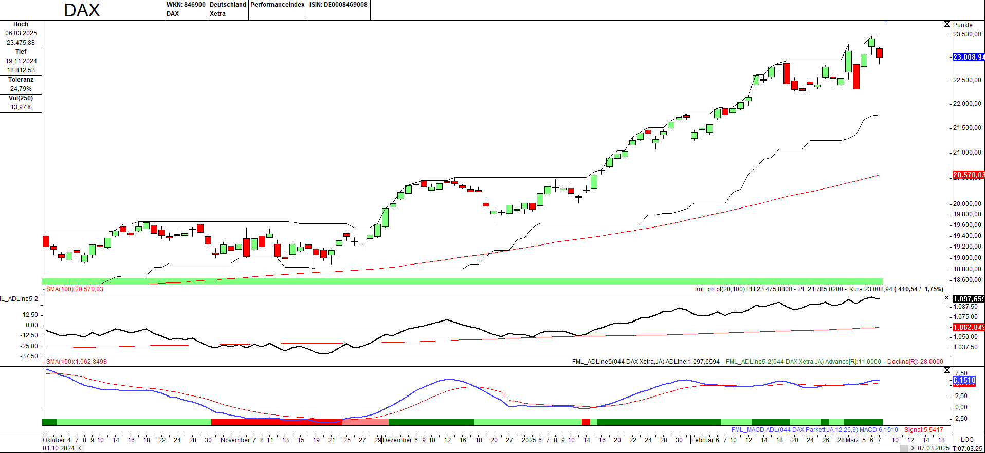Image resolution: width=985 pixels, height=453 pixels.
Task: Click the 23.500,00 price axis label
Action: click(967, 34)
